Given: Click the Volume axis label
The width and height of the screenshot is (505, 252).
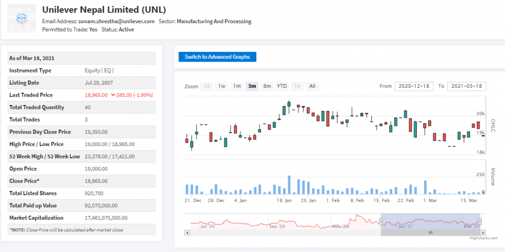Looking at the screenshot, I should click(x=493, y=177).
